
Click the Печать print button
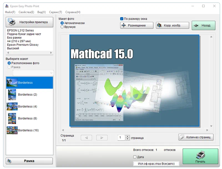click(200, 156)
